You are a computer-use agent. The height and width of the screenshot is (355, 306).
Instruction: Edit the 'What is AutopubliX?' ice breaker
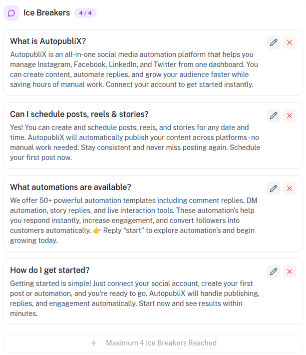coord(274,42)
